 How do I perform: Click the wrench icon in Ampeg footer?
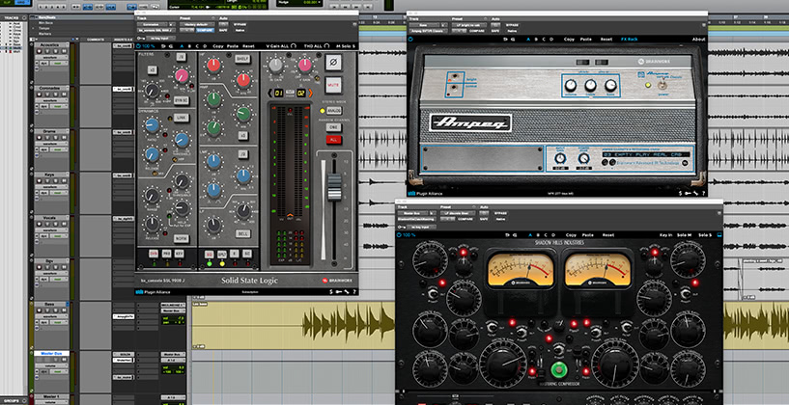coord(695,193)
